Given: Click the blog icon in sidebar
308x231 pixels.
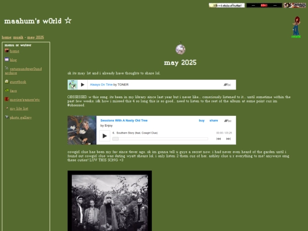Looking at the screenshot, I should tap(7, 59).
